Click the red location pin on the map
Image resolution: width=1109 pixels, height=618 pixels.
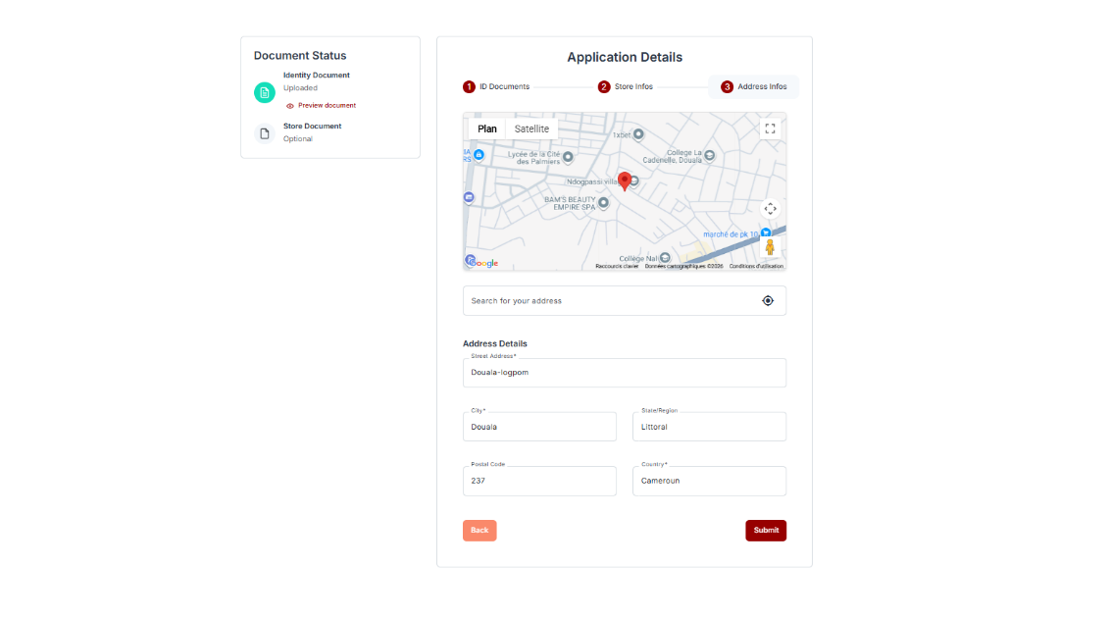625,181
